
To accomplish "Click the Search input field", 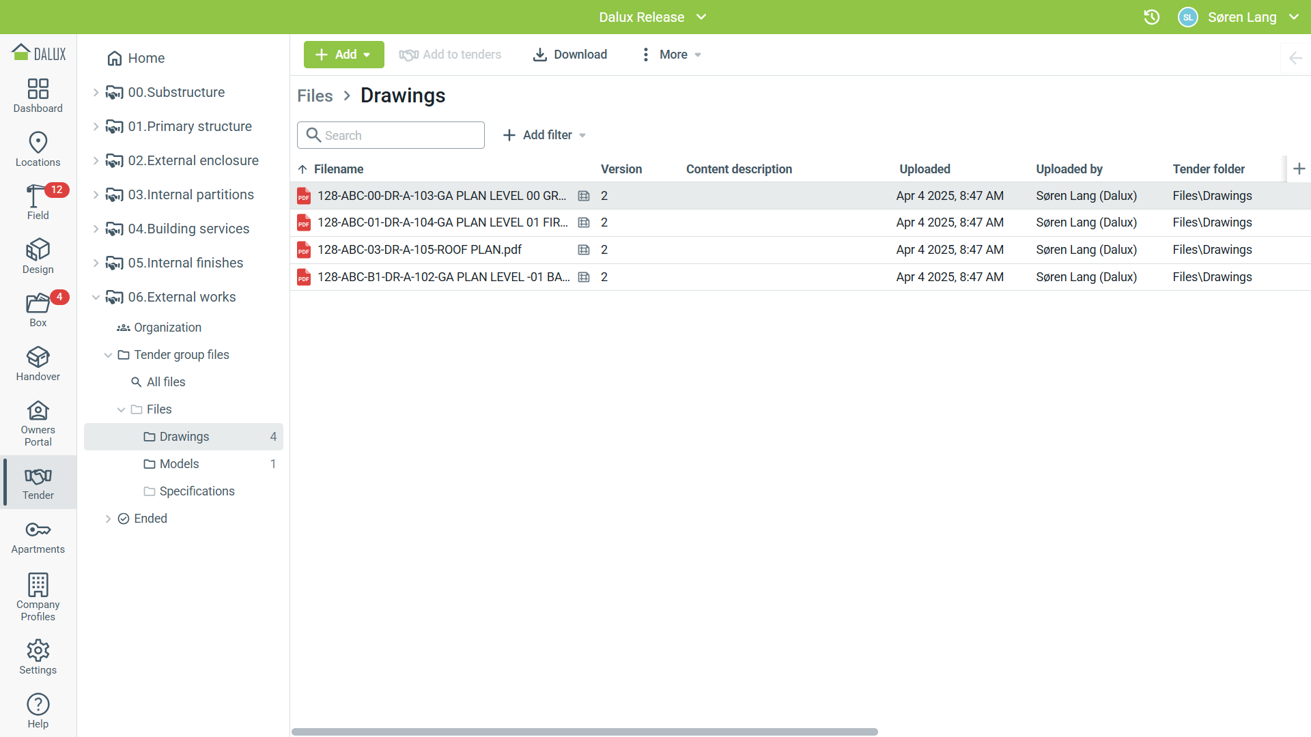I will 391,135.
